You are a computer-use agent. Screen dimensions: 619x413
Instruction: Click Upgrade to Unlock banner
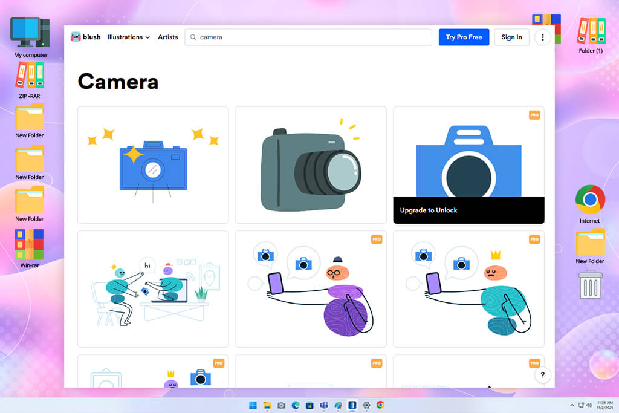pyautogui.click(x=468, y=210)
